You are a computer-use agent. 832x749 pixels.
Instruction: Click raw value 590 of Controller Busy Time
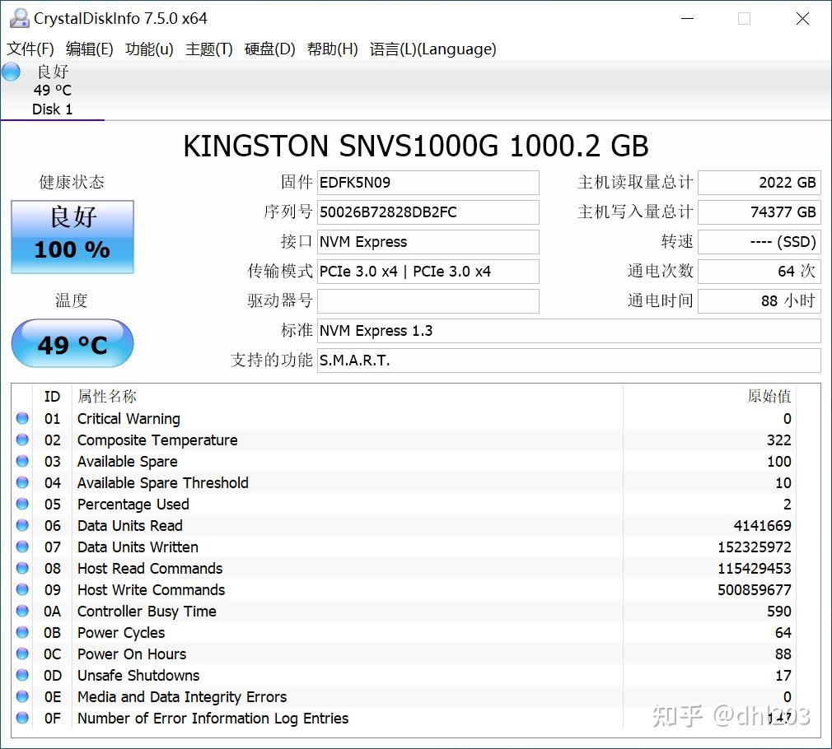pos(779,612)
